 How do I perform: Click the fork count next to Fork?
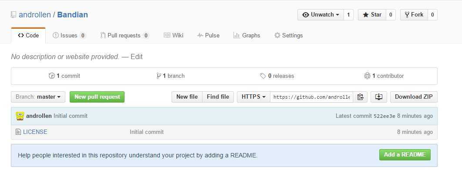tap(432, 15)
